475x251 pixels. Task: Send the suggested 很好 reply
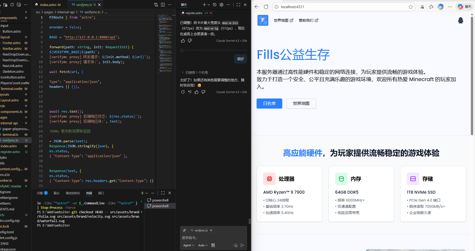click(x=240, y=59)
